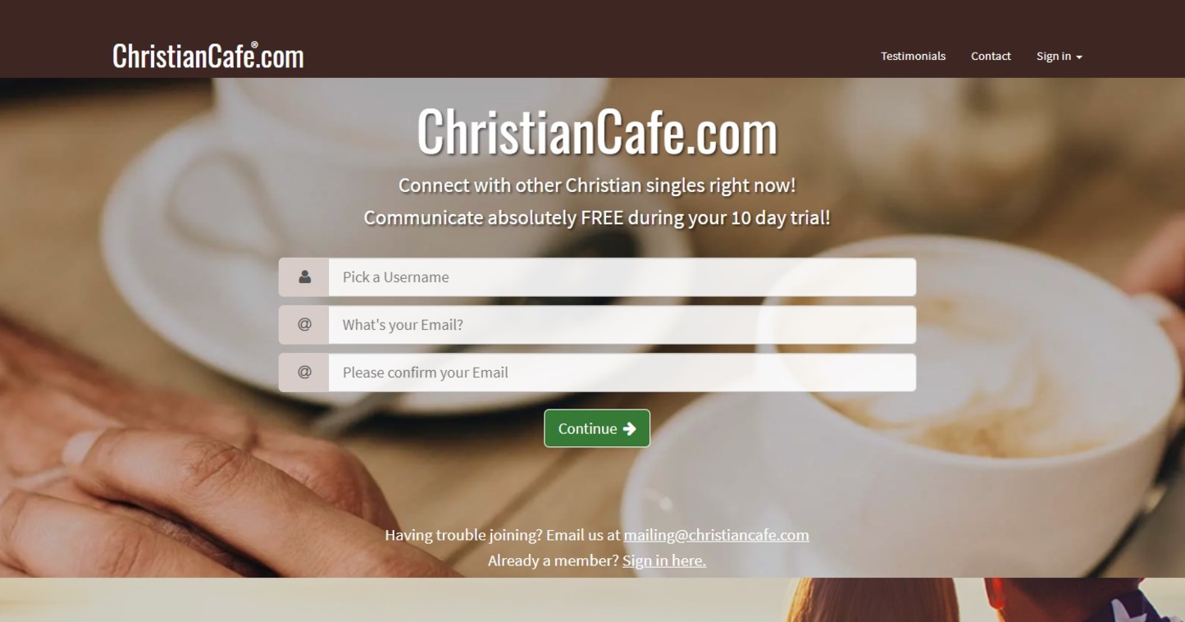Click the caret arrow next to Sign in

pyautogui.click(x=1079, y=57)
